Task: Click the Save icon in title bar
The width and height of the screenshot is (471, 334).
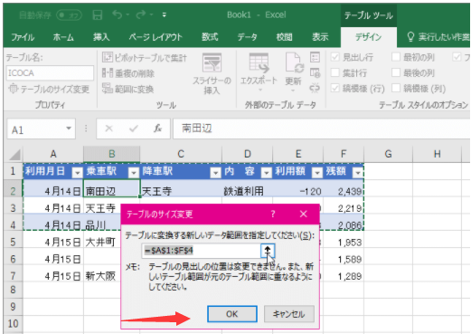Action: point(98,14)
